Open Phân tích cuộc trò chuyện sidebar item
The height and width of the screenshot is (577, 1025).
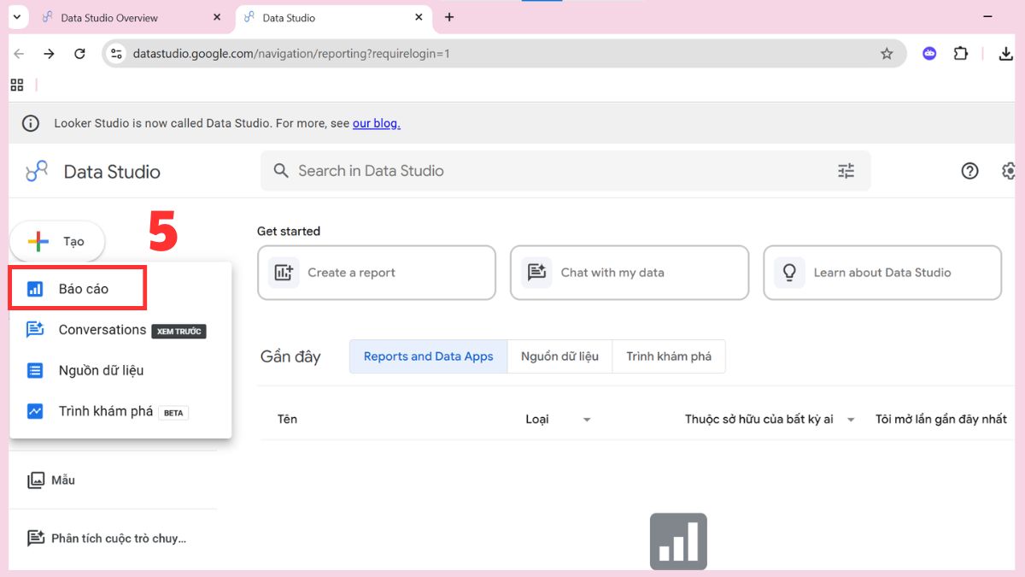coord(119,538)
